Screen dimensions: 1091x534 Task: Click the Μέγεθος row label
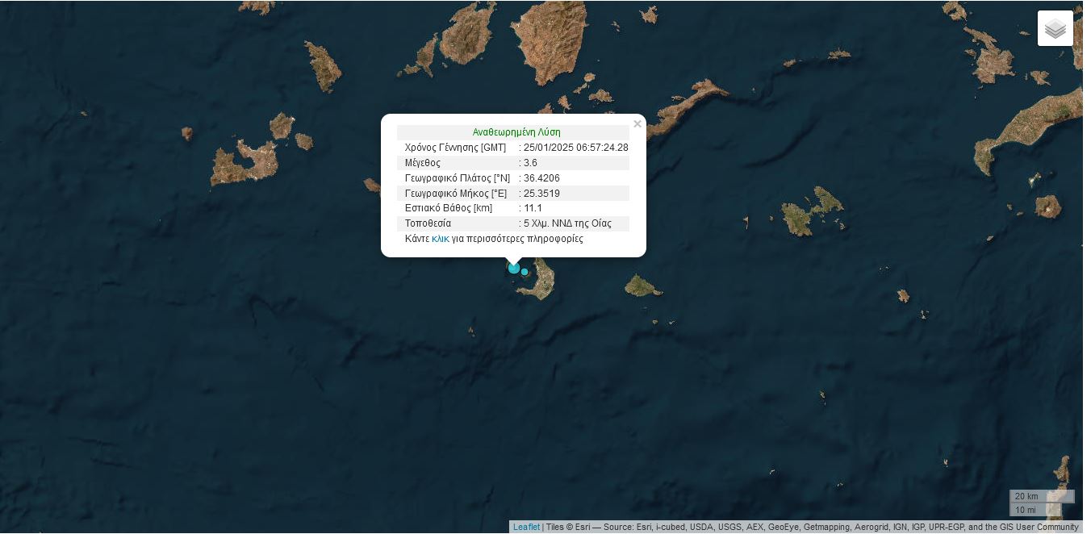[423, 163]
